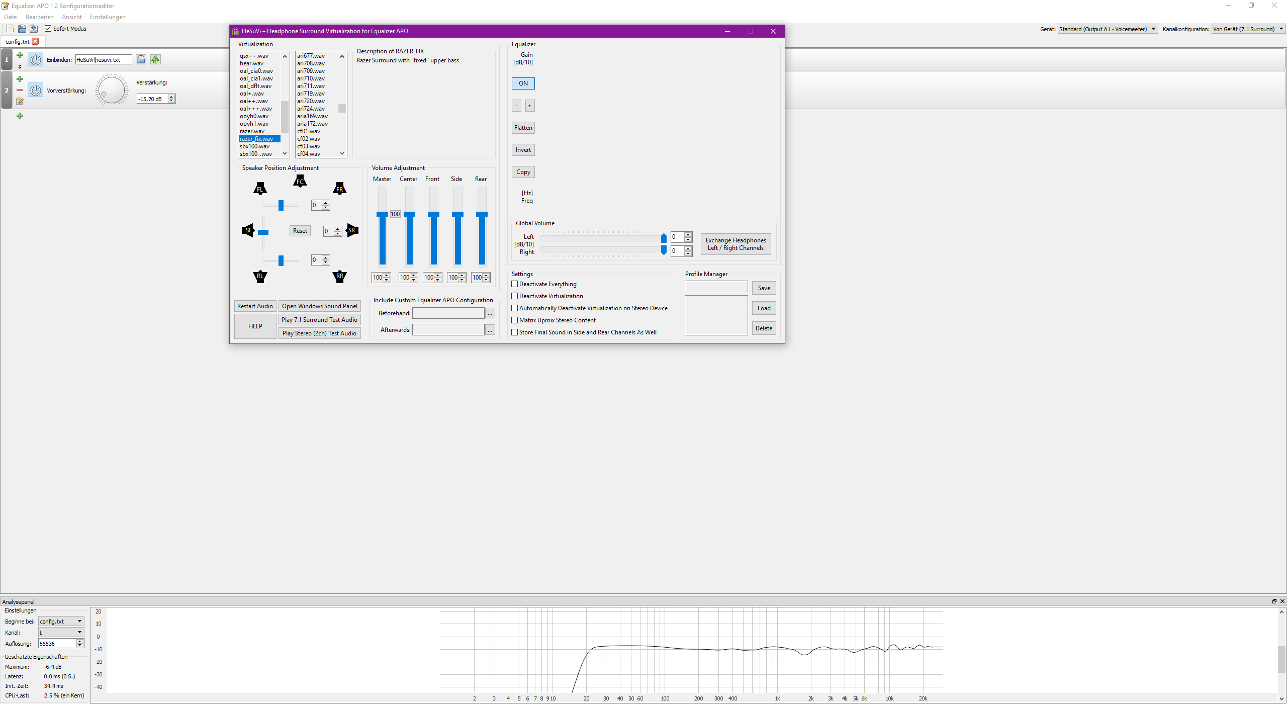The width and height of the screenshot is (1287, 704).
Task: Open the Kanalkonfiguration dropdown
Action: click(x=1248, y=29)
